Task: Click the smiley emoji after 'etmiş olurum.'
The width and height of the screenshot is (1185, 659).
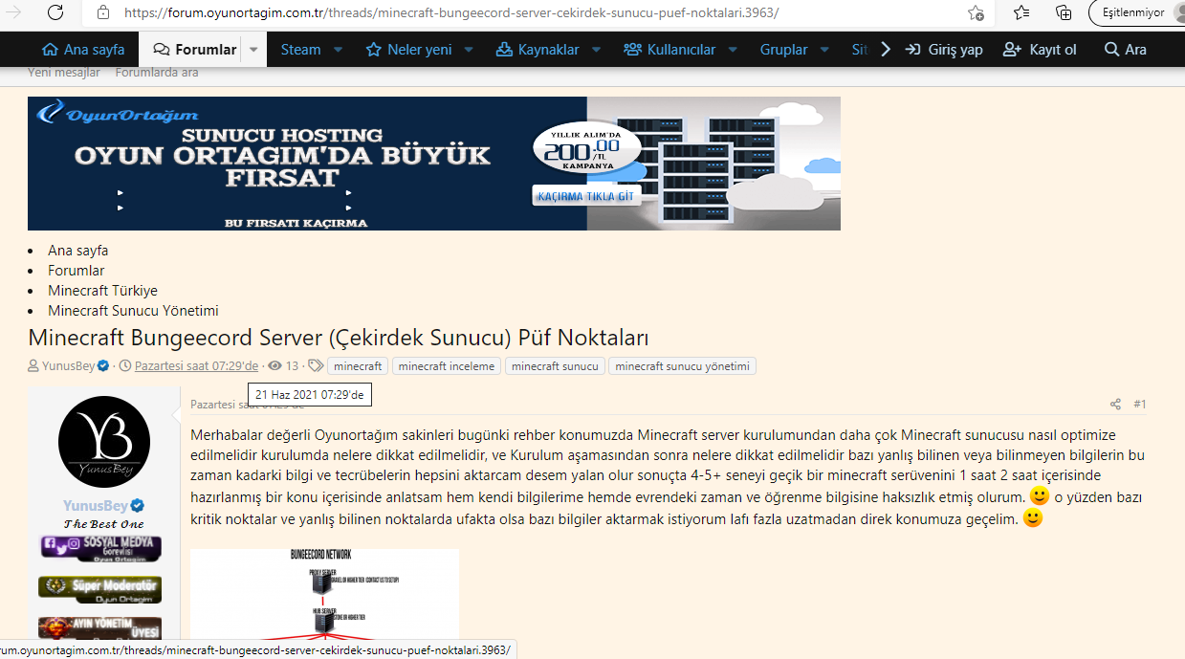Action: pos(1040,496)
